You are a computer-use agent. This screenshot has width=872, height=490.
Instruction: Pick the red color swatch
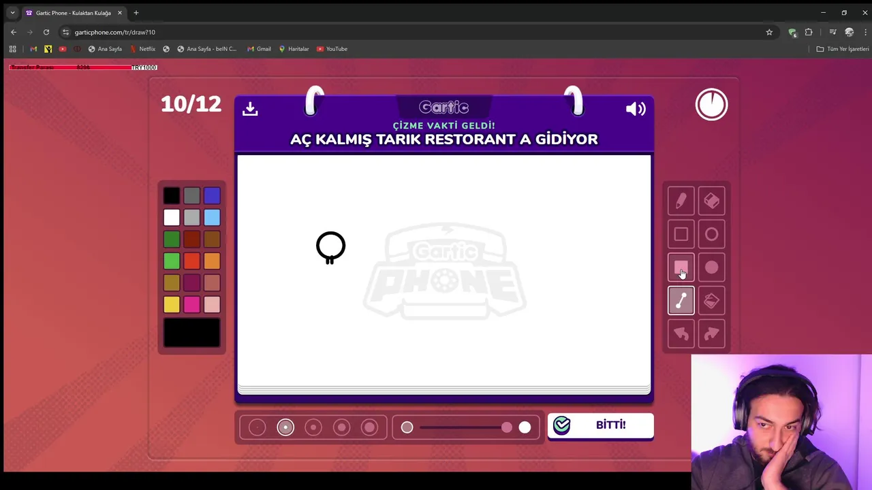pos(191,261)
